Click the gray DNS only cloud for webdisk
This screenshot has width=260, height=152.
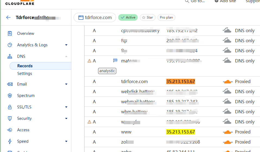pyautogui.click(x=227, y=92)
